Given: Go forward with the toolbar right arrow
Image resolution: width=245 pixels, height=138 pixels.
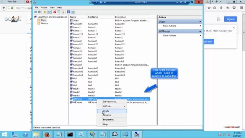Looking at the screenshot, I should (x=39, y=12).
